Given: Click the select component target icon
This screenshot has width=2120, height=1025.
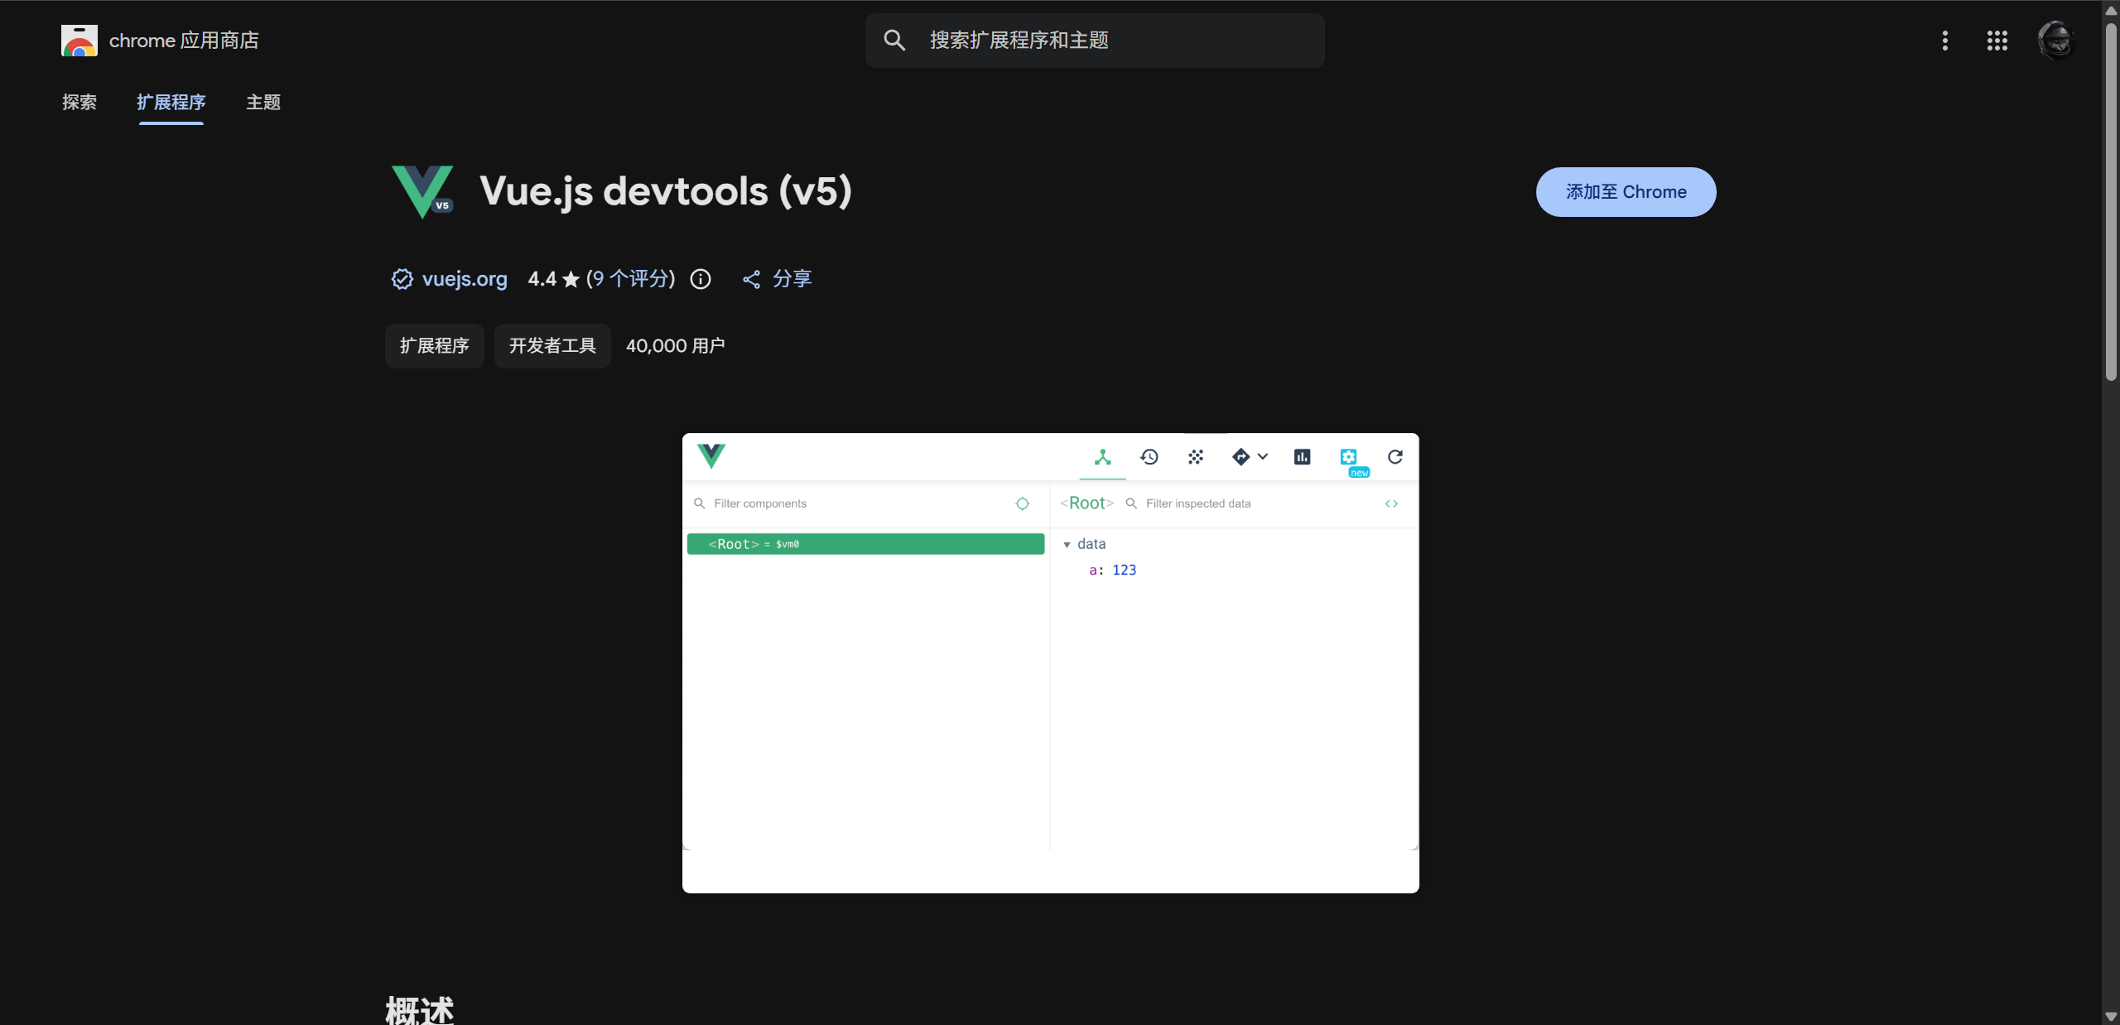Looking at the screenshot, I should (1023, 503).
